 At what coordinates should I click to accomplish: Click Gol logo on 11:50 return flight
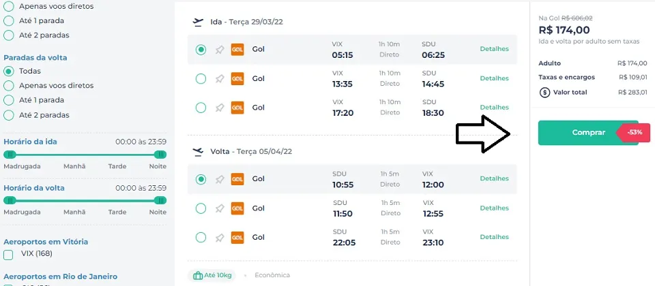click(x=237, y=208)
